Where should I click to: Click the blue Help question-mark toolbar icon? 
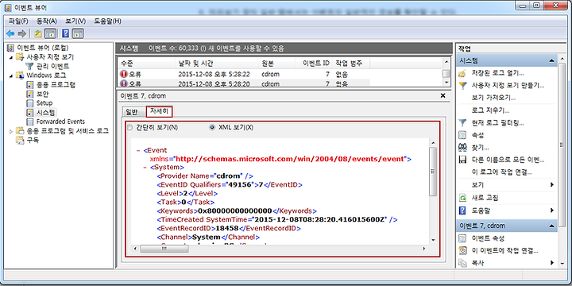66,34
